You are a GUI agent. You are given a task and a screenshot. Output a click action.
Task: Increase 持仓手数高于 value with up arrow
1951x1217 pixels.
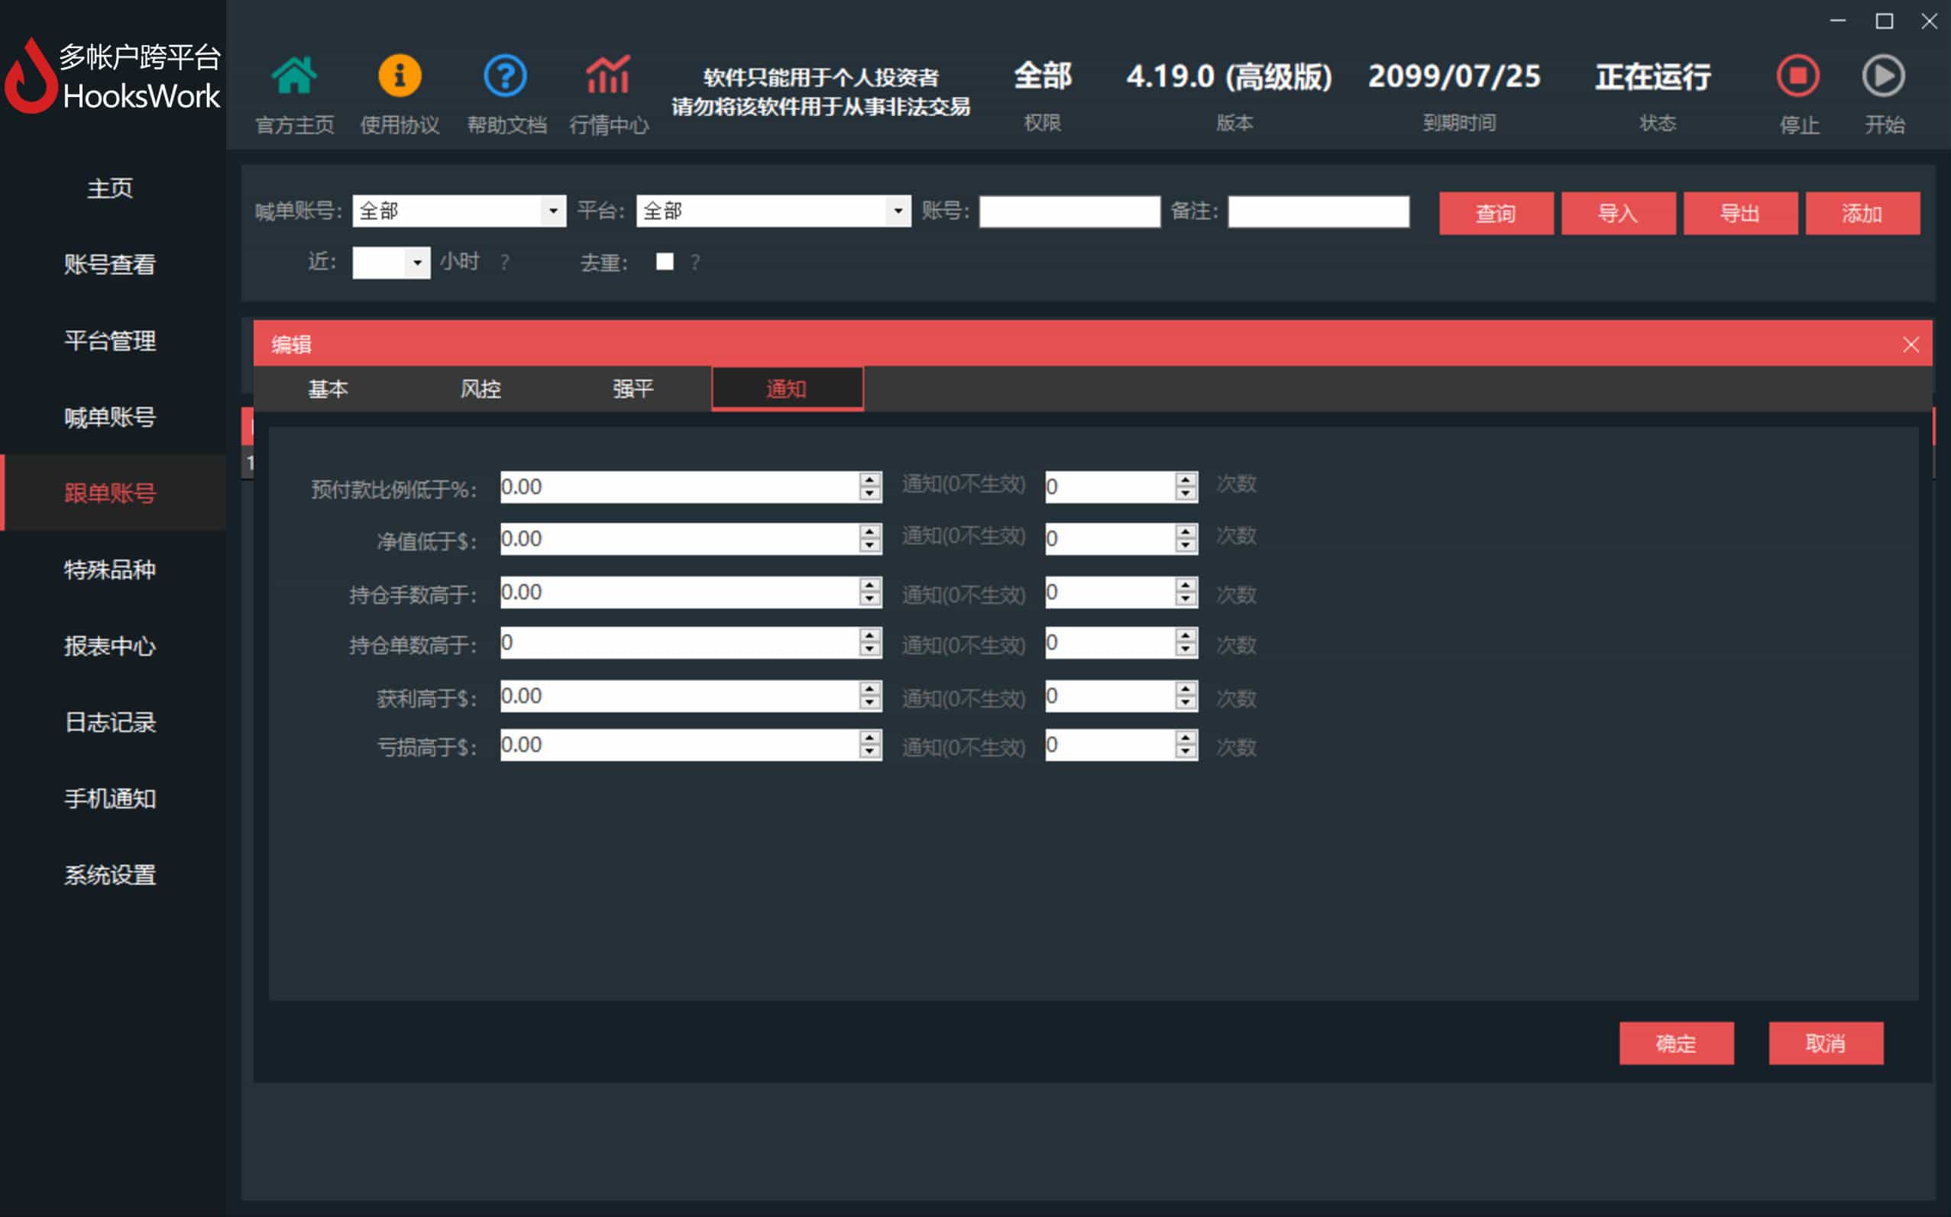tap(869, 585)
